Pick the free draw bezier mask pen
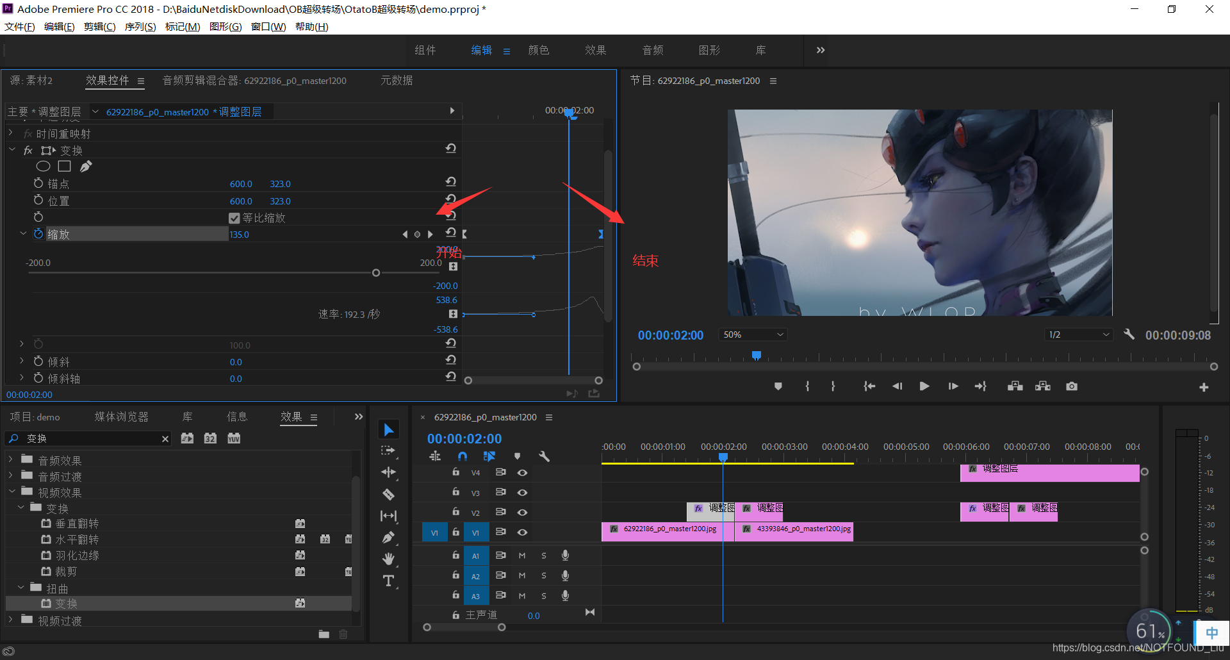Viewport: 1230px width, 660px height. [86, 167]
